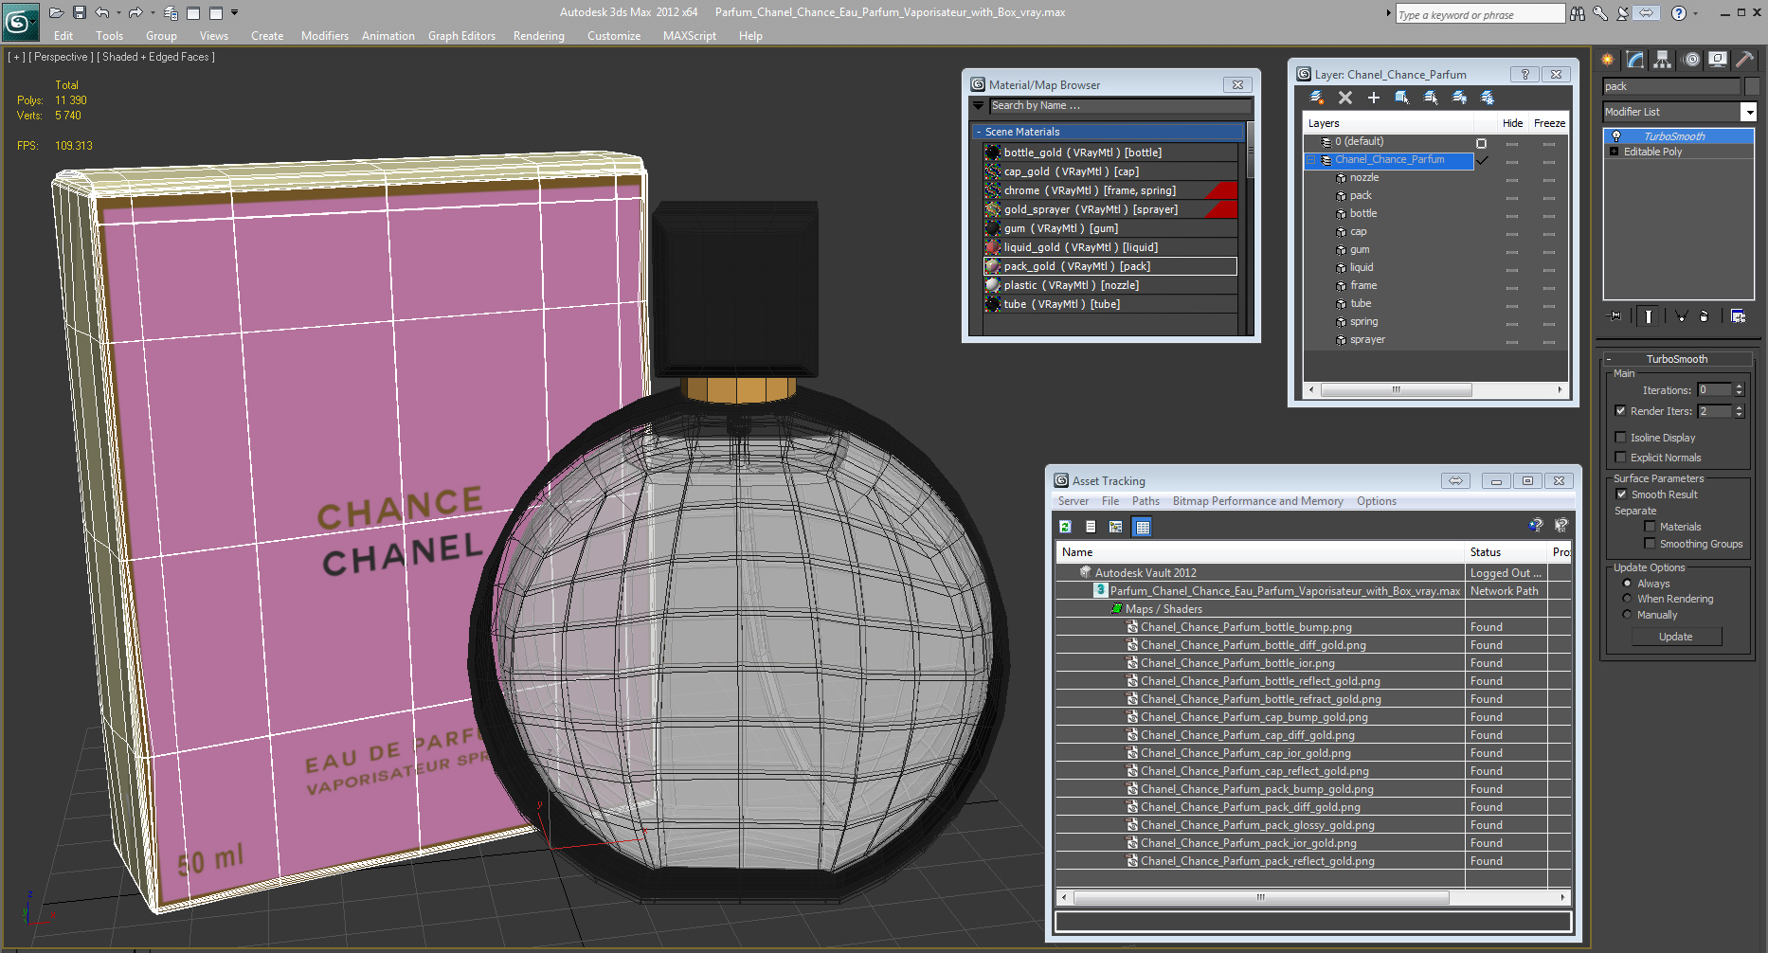Enable Isoline Display checkbox
Viewport: 1768px width, 953px height.
(x=1620, y=438)
